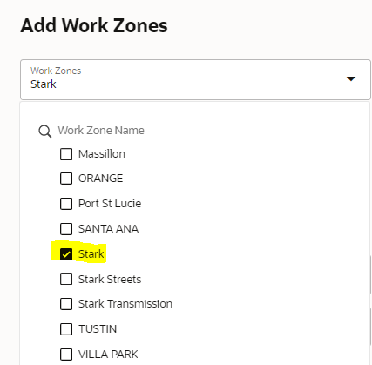The height and width of the screenshot is (365, 372).
Task: Click the Work Zones combo box field
Action: point(195,80)
